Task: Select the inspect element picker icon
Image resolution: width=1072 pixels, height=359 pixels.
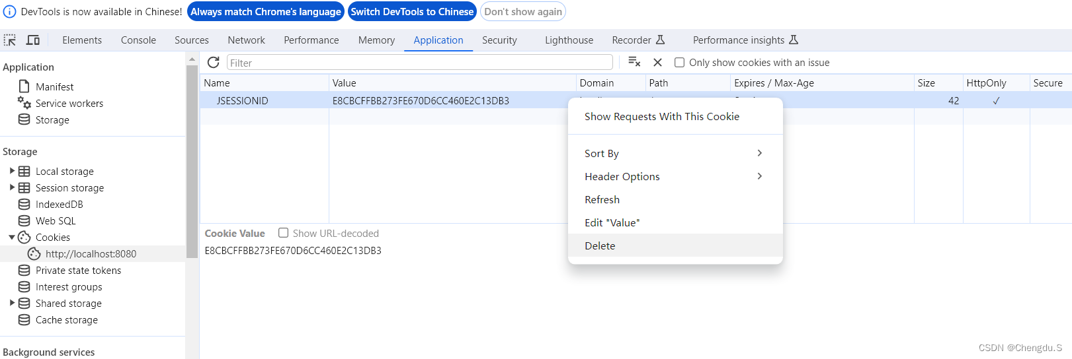Action: (10, 40)
